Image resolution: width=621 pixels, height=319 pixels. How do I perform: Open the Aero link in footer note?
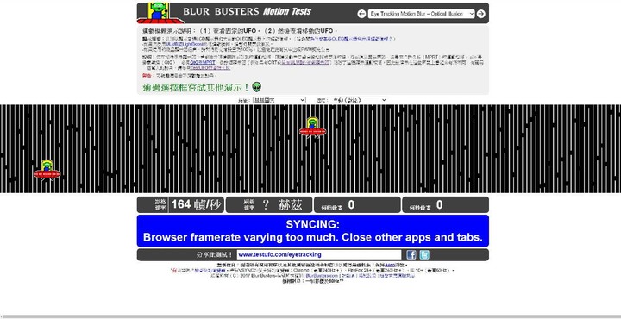(x=390, y=265)
